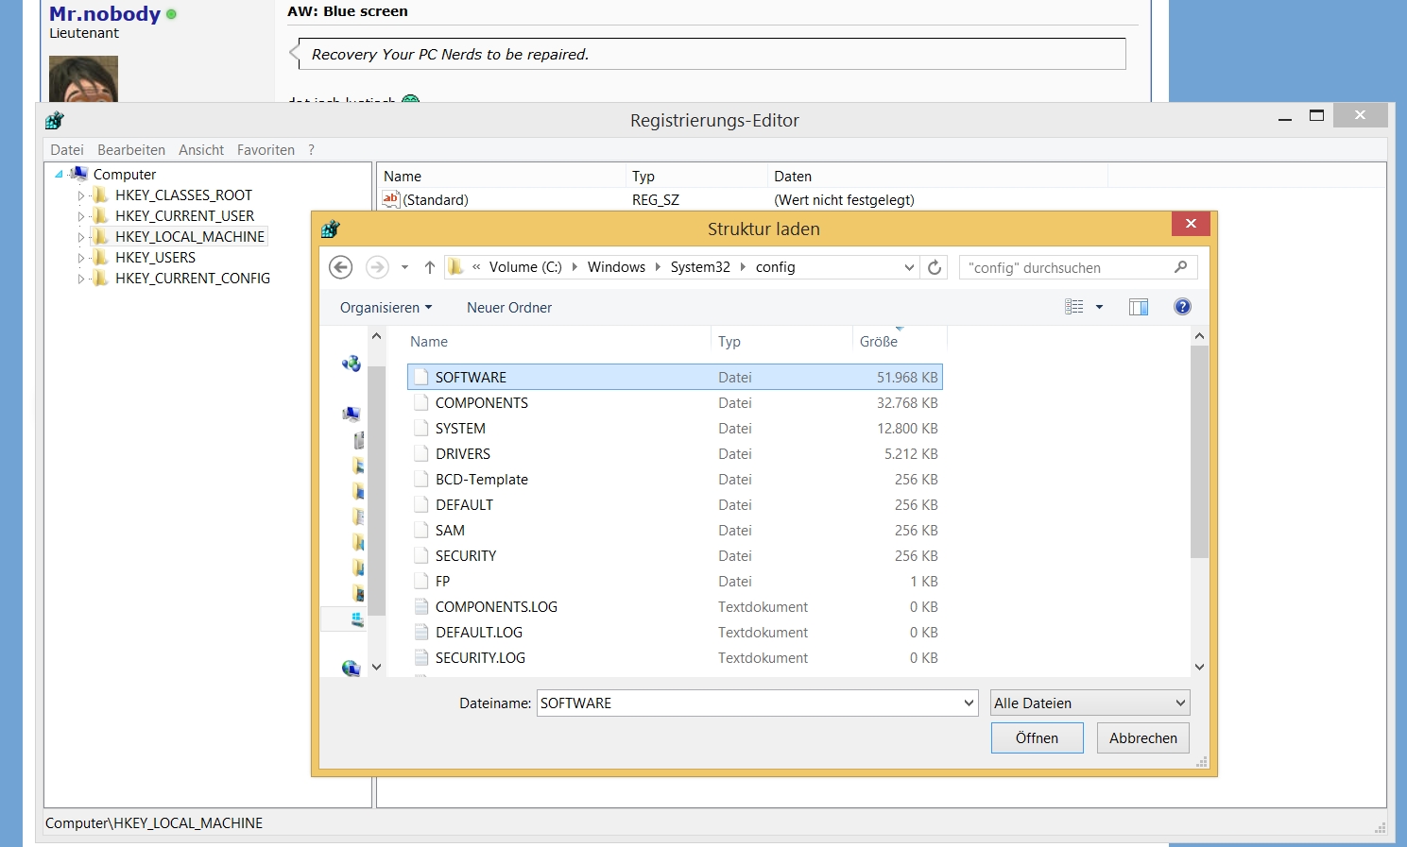Click the COMPONENTS.LOG text file icon

click(421, 606)
